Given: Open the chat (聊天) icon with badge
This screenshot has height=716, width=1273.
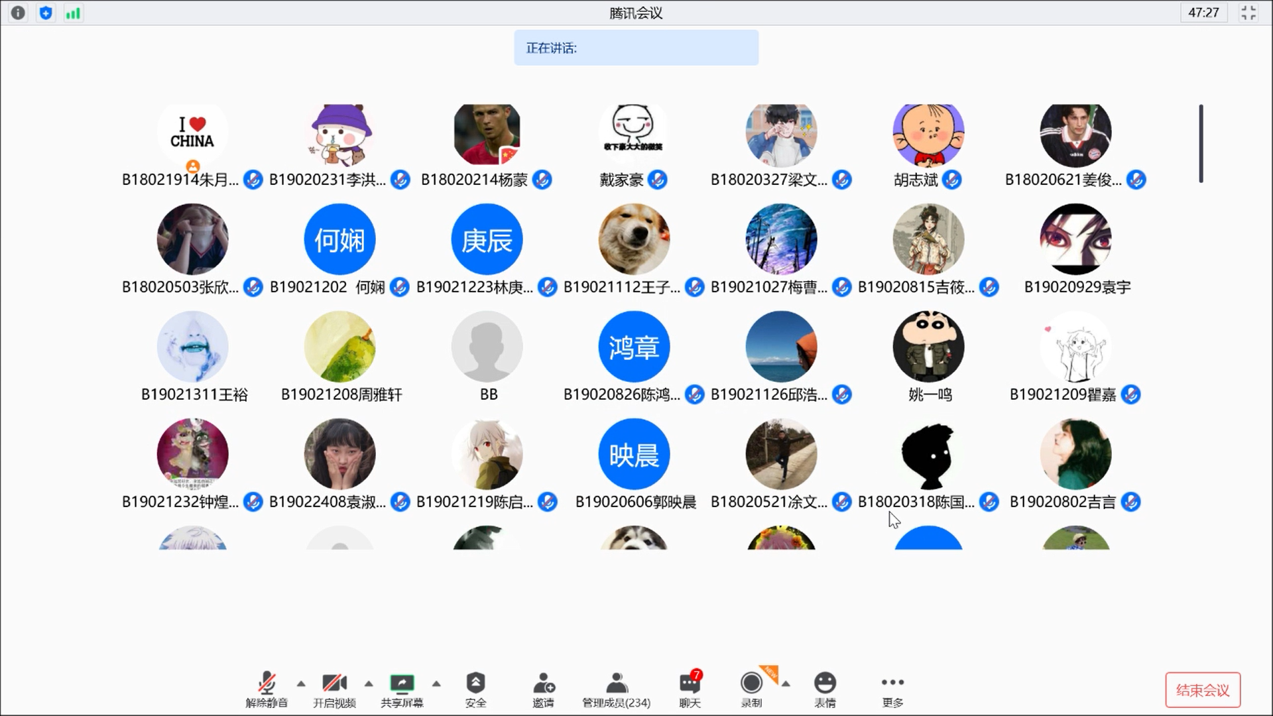Looking at the screenshot, I should click(x=690, y=684).
